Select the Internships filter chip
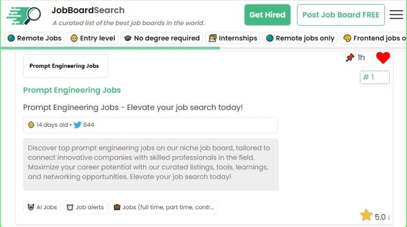Screen dimensions: 407x227 233,38
